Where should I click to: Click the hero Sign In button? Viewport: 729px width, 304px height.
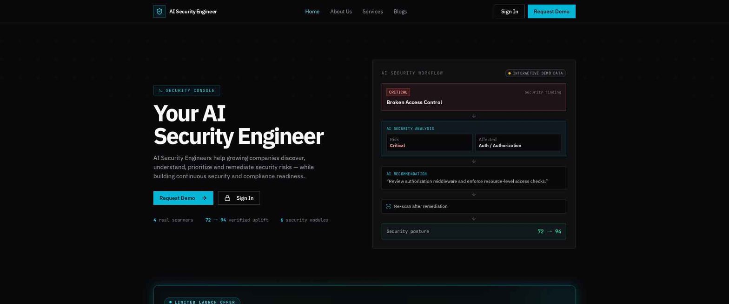[x=239, y=198]
